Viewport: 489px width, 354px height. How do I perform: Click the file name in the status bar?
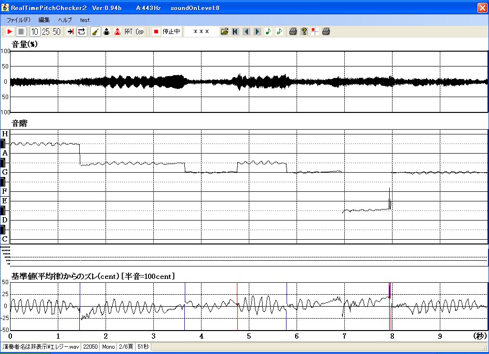coord(41,347)
